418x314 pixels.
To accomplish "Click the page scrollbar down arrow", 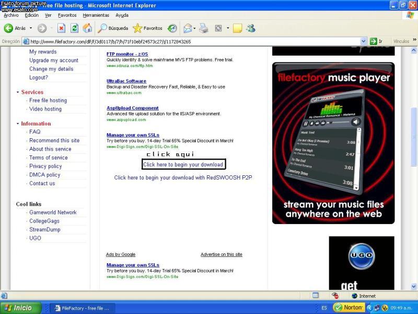I will [414, 286].
